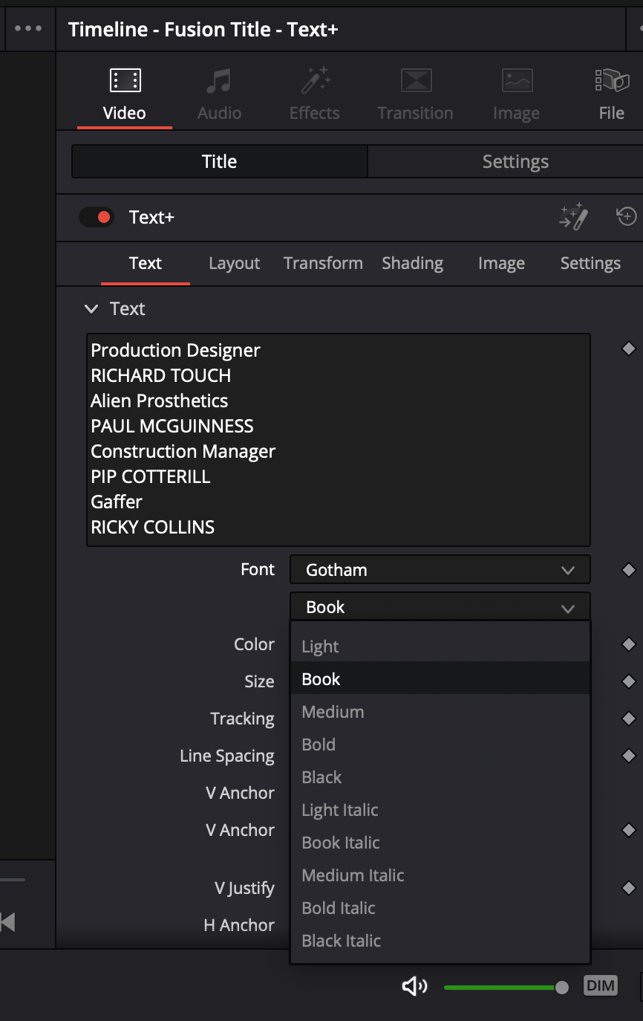Open the Effects inspector tab
This screenshot has height=1021, width=643.
coord(315,95)
